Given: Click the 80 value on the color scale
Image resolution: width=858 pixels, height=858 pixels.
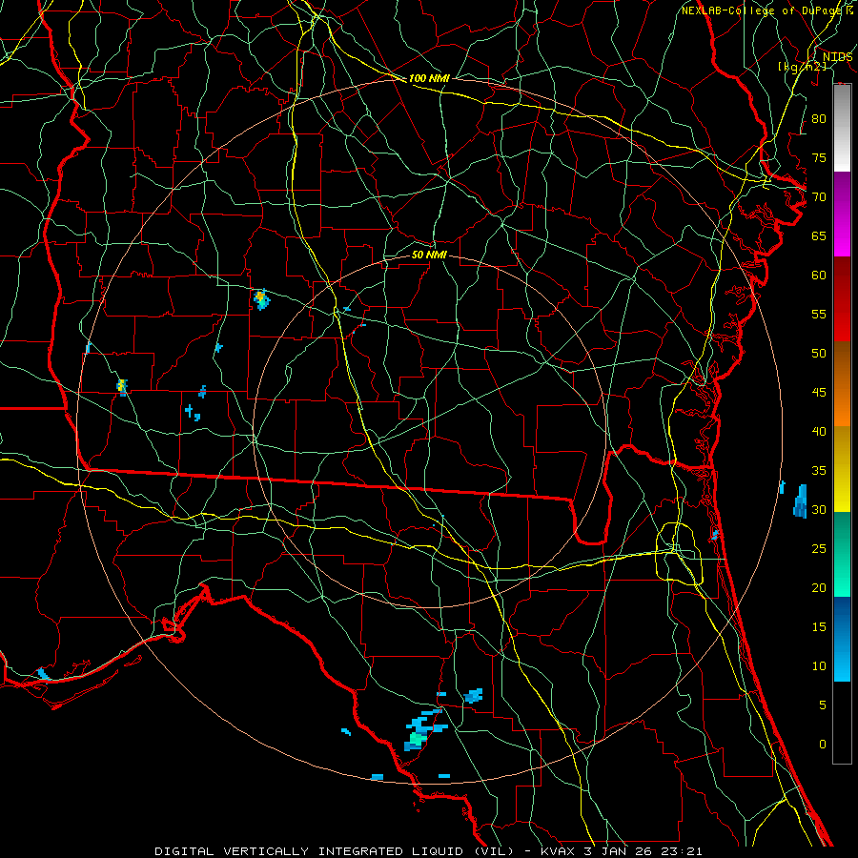Looking at the screenshot, I should [819, 119].
